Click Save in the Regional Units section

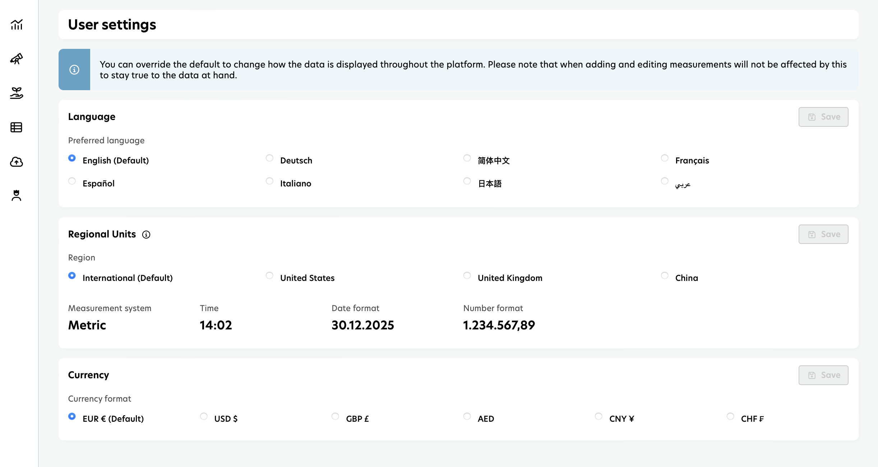pos(823,235)
